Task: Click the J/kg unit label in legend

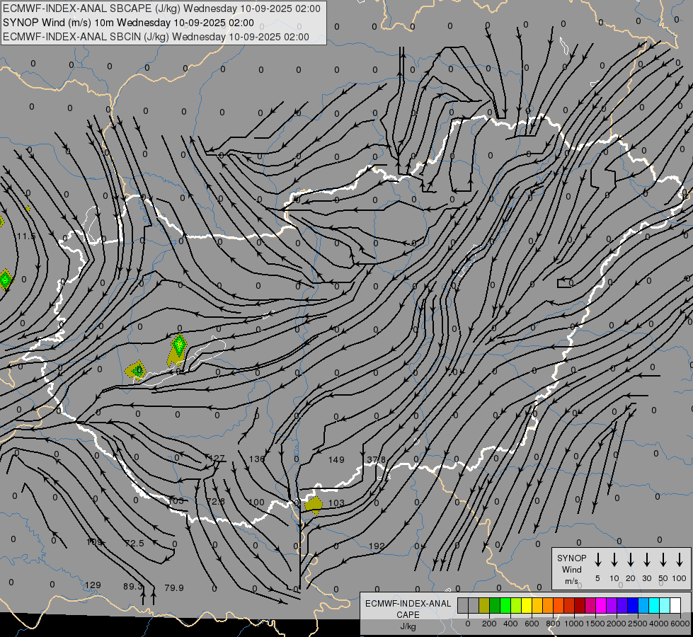Action: tap(408, 626)
